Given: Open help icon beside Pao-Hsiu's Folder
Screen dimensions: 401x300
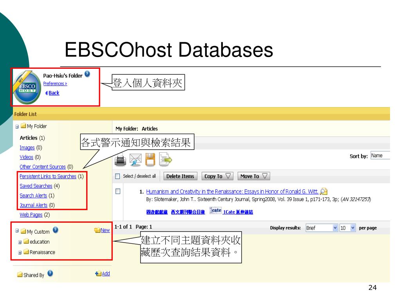Looking at the screenshot, I should click(x=87, y=74).
